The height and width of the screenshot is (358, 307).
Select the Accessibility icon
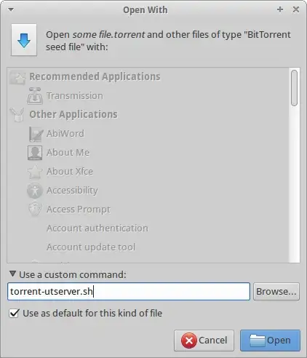pos(35,191)
